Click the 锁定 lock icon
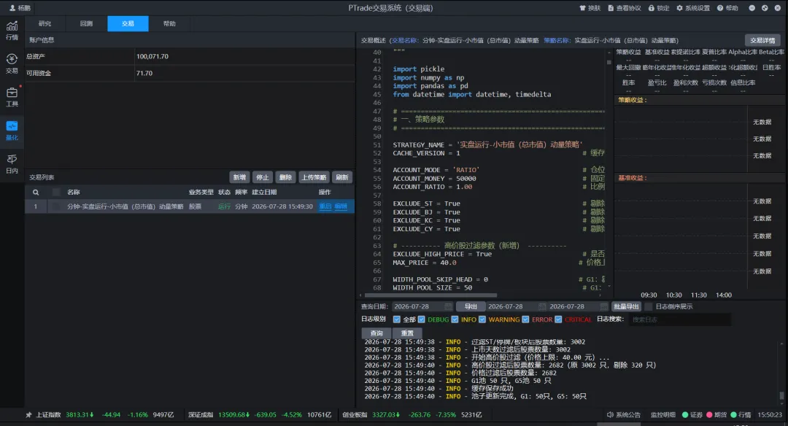Image resolution: width=788 pixels, height=426 pixels. point(652,8)
